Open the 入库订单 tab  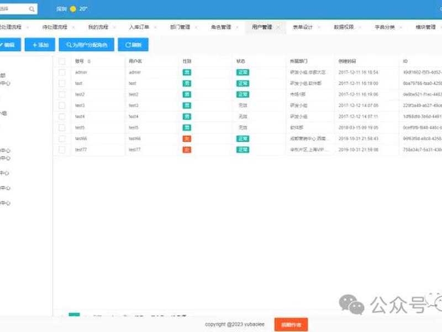coord(139,27)
